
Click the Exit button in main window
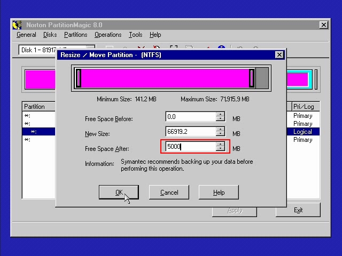point(298,210)
